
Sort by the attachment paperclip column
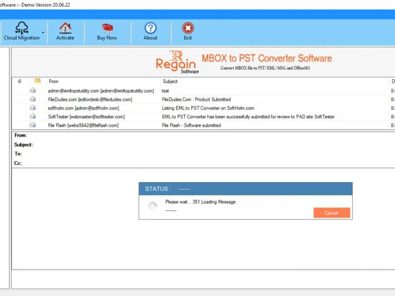(20, 81)
